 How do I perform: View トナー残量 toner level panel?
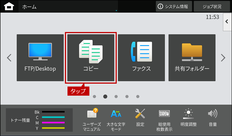39,120
